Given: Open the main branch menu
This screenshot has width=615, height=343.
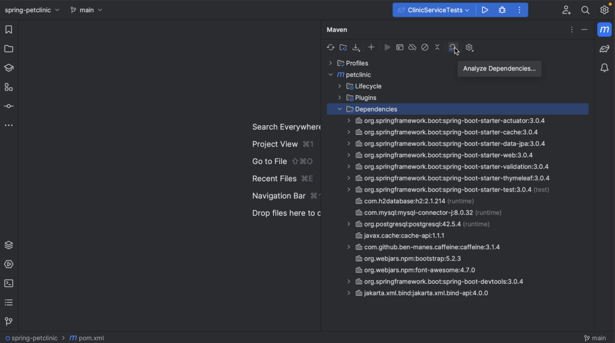Looking at the screenshot, I should coord(86,9).
